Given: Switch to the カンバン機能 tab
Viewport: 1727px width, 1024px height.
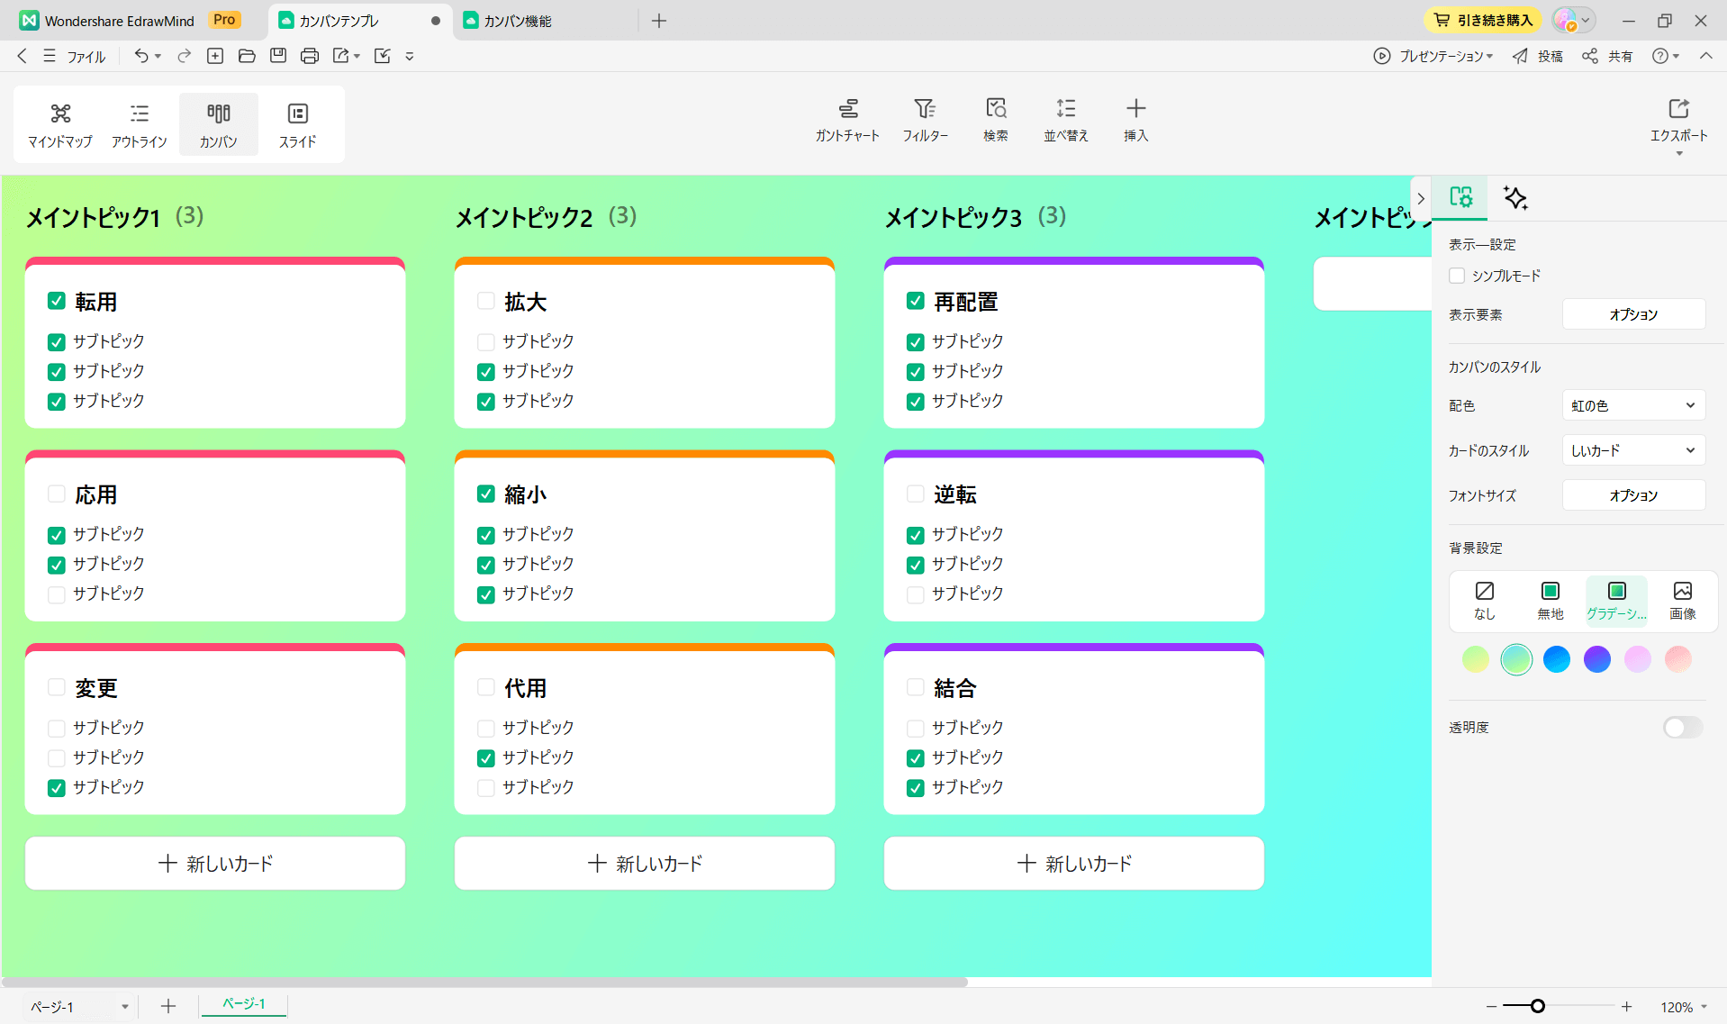Looking at the screenshot, I should (x=516, y=20).
